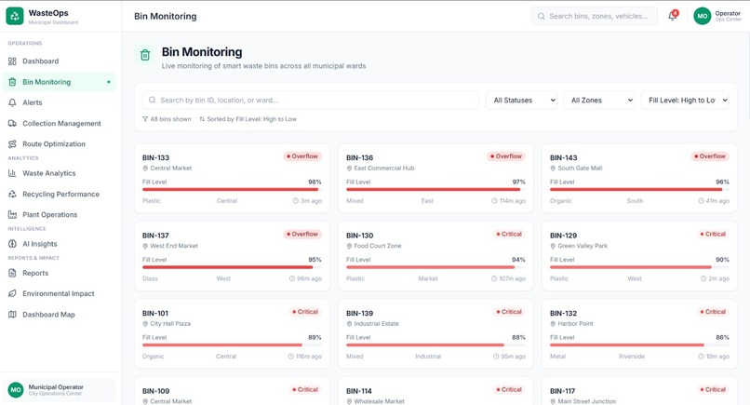Viewport: 750px width, 405px height.
Task: Focus the Search by bin ID field
Action: pyautogui.click(x=311, y=100)
